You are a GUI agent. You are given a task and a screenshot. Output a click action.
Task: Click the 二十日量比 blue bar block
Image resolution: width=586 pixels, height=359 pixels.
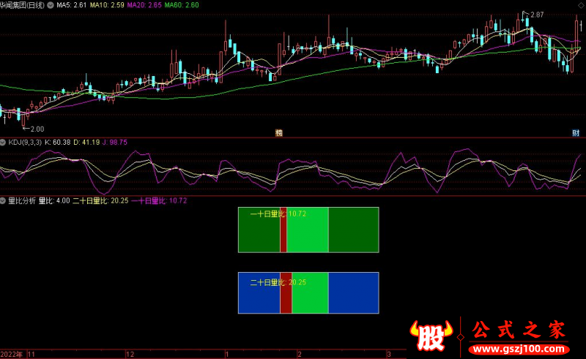[x=308, y=292]
